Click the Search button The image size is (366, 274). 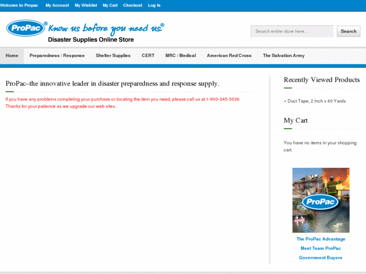coord(348,31)
